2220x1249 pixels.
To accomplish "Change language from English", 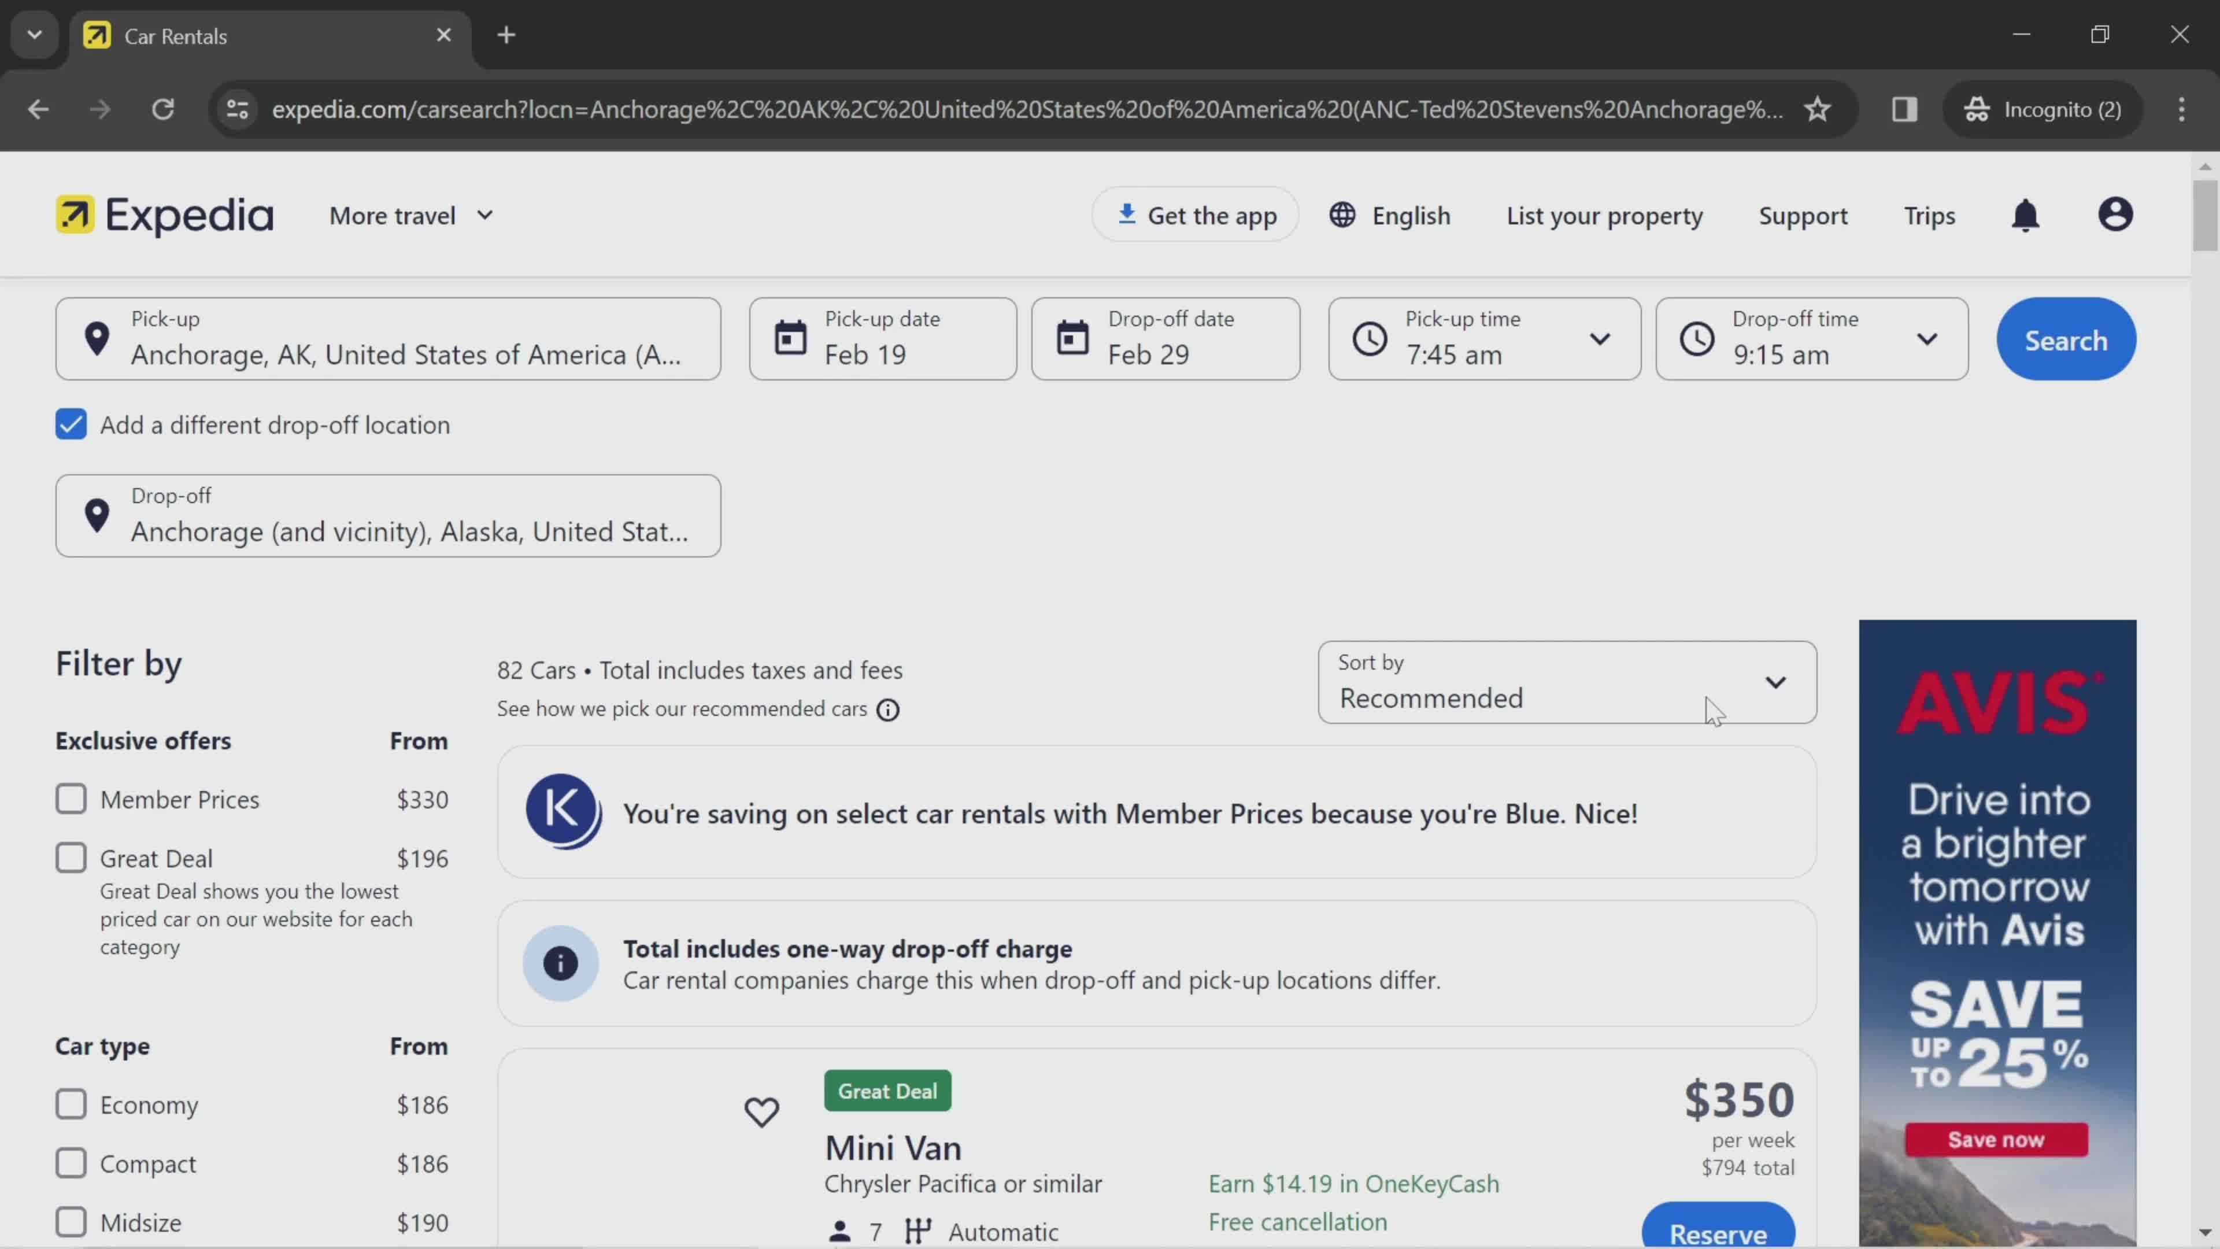I will (x=1389, y=216).
